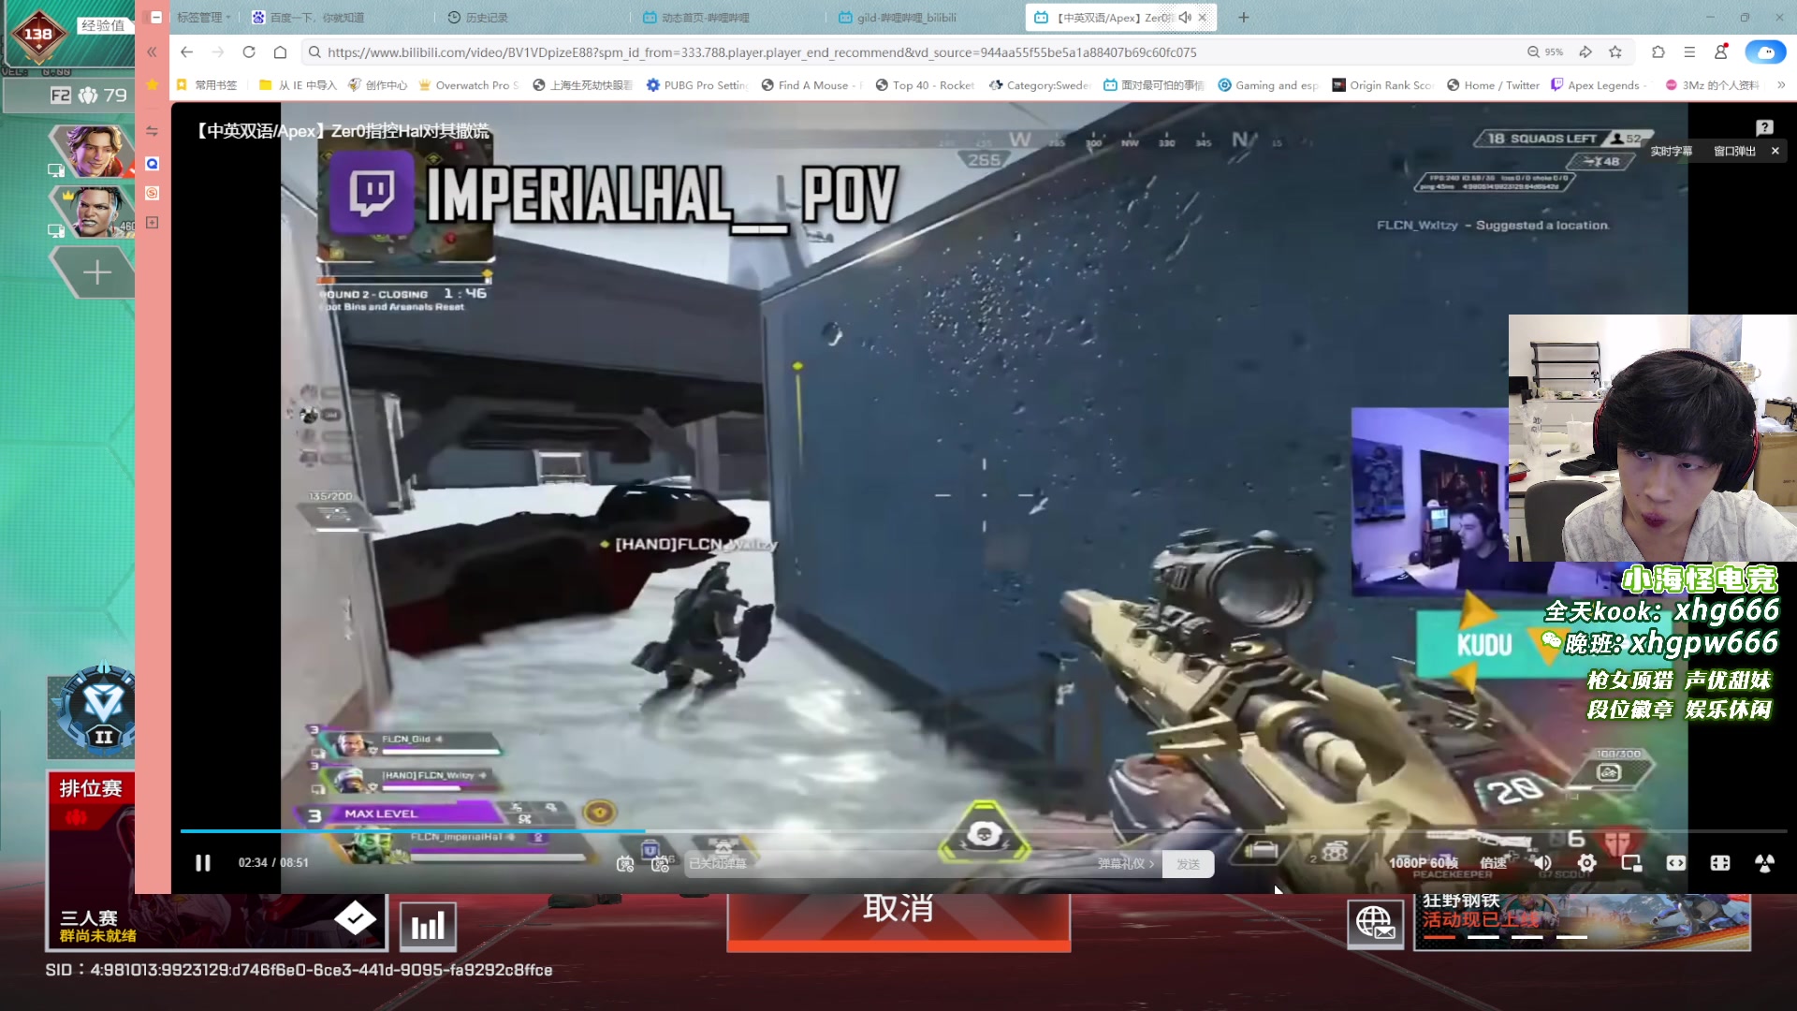The height and width of the screenshot is (1011, 1797).
Task: Open Home / Twitter bookmark
Action: pyautogui.click(x=1493, y=85)
